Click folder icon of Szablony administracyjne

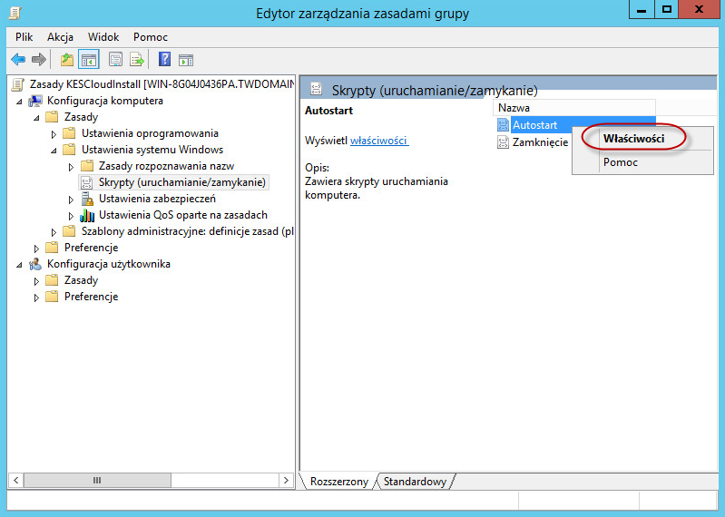pos(69,231)
